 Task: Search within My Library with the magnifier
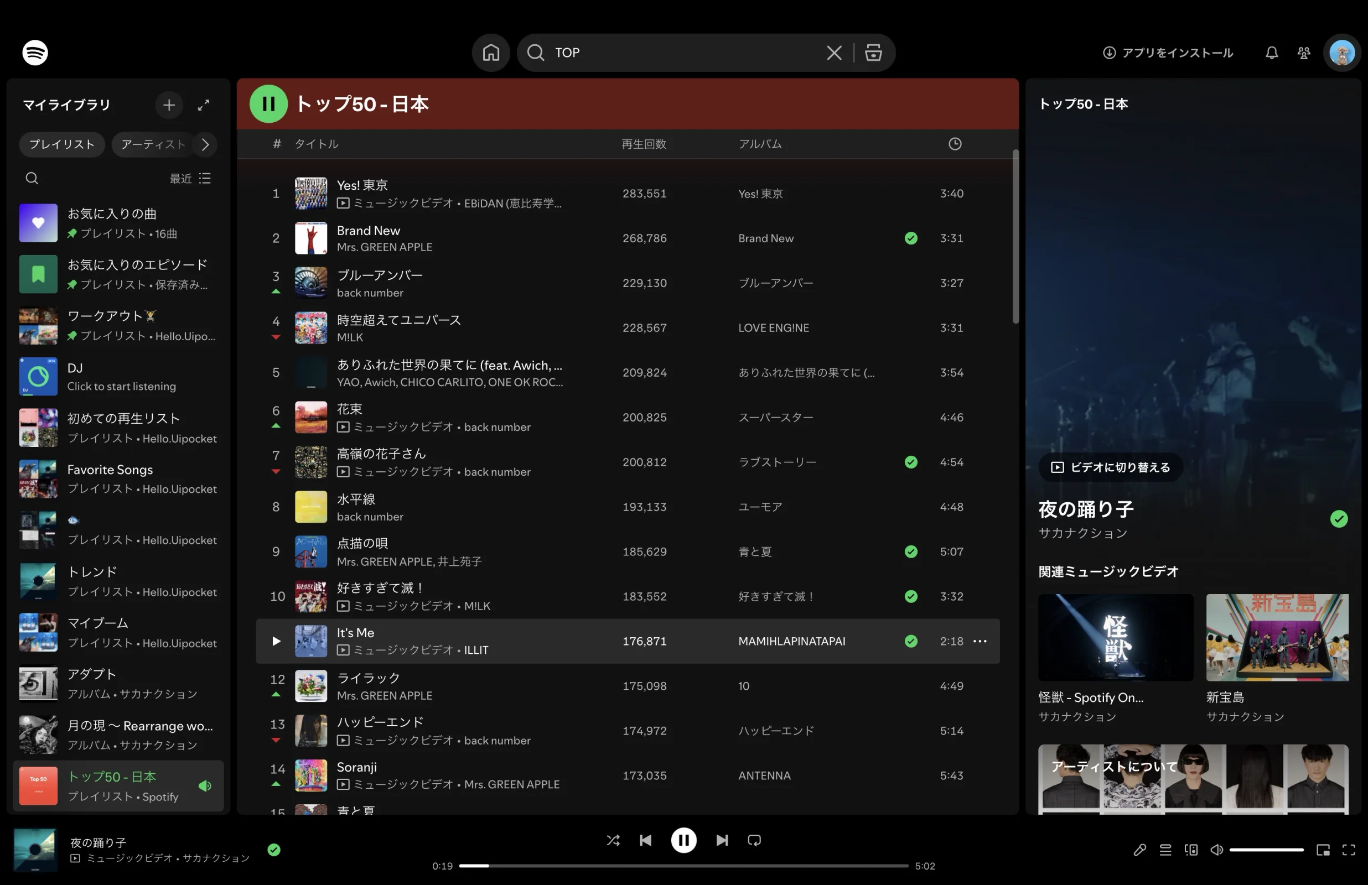tap(32, 178)
